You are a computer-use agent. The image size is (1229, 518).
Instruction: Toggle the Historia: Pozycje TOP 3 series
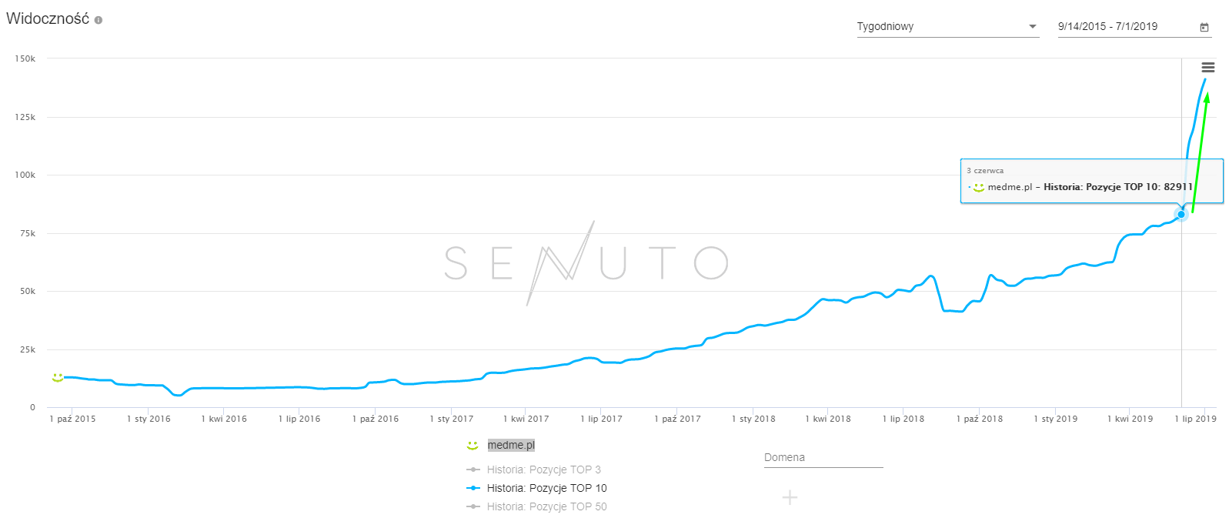point(543,470)
